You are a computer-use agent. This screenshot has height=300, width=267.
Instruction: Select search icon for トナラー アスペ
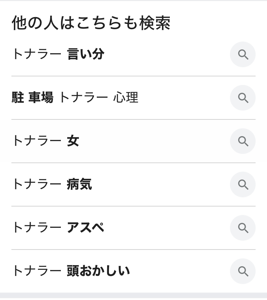pos(243,228)
